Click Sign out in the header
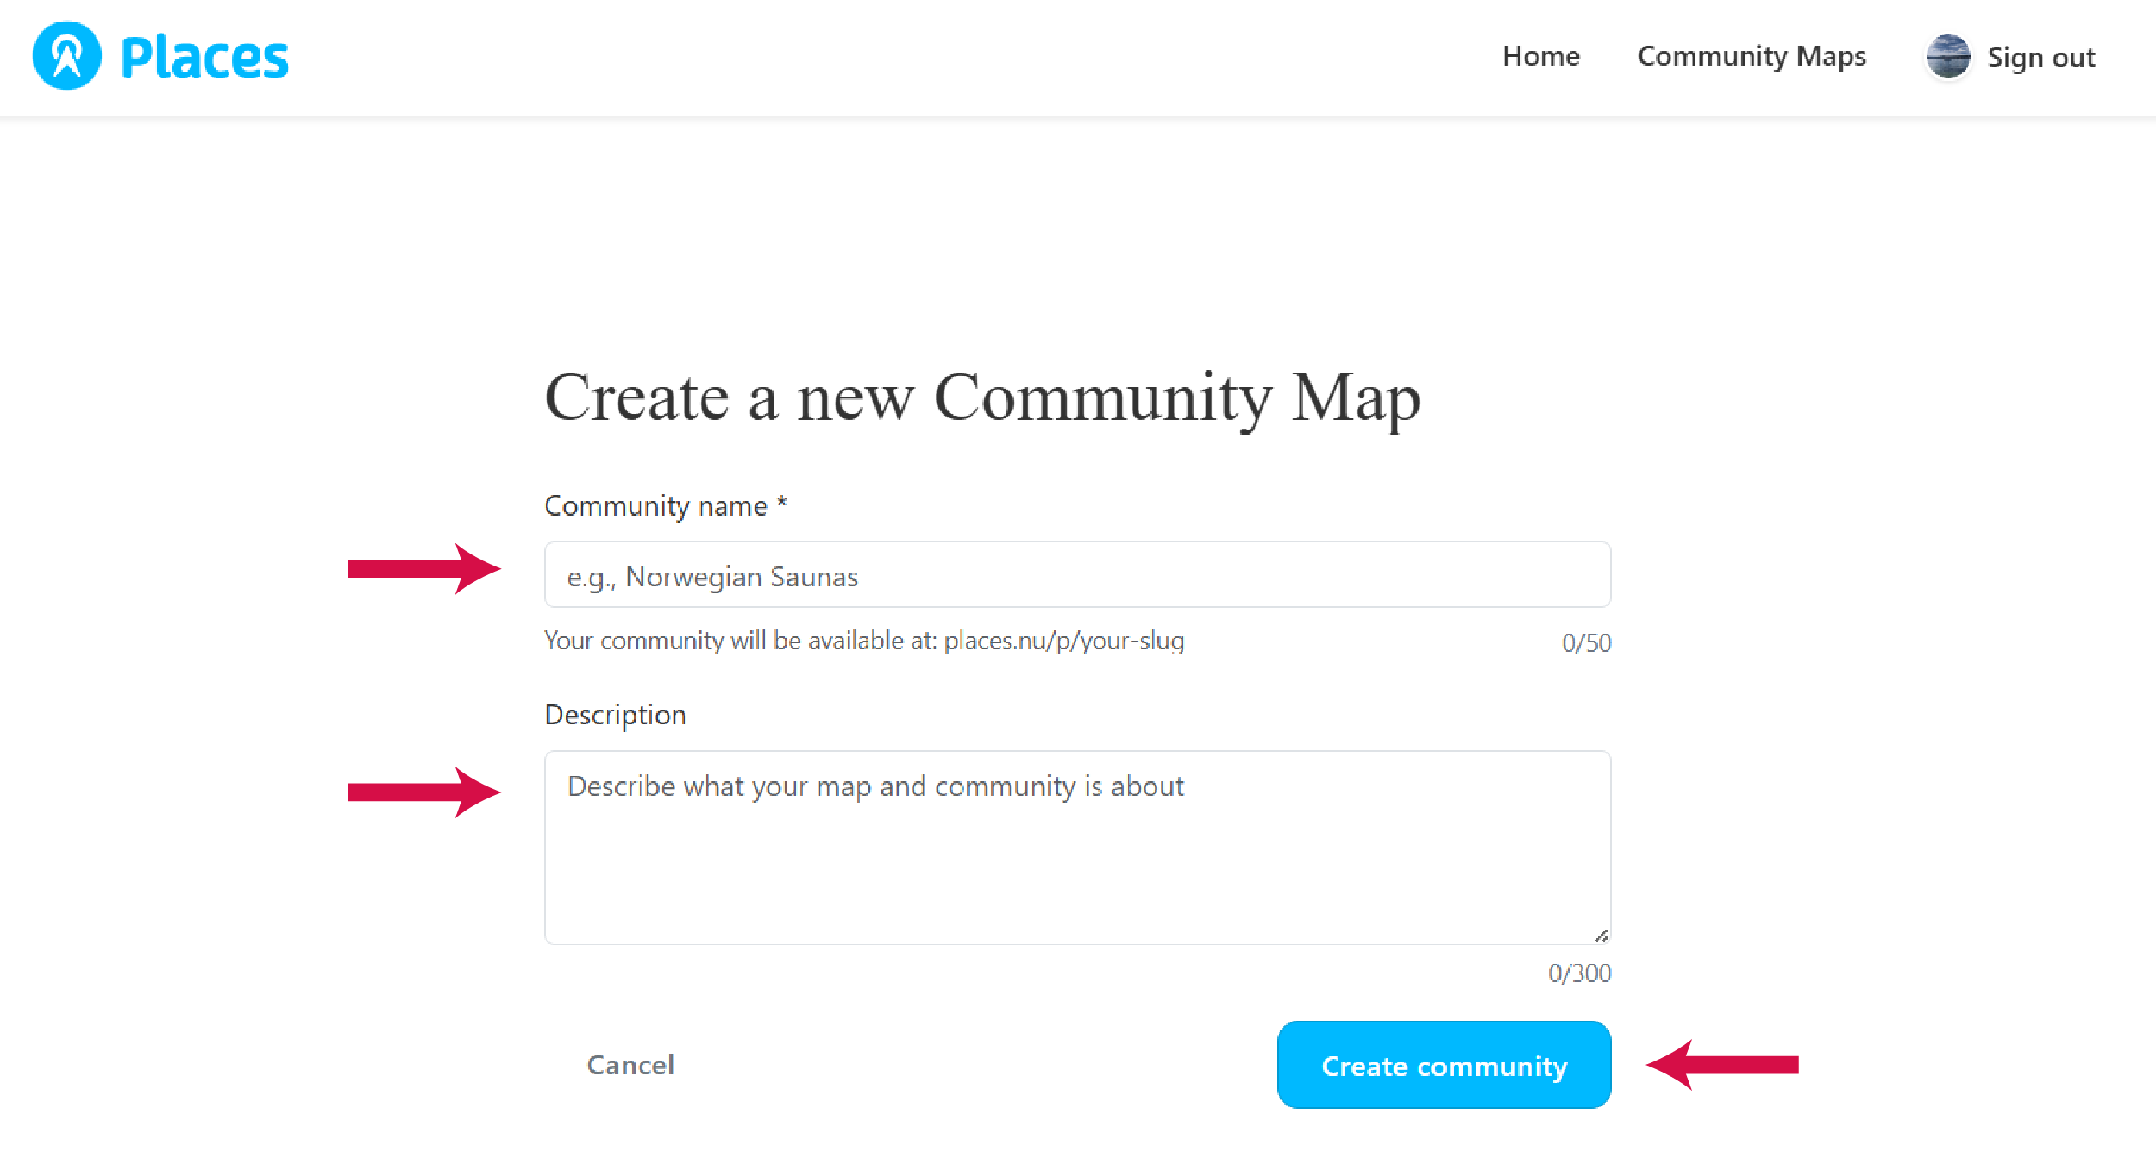Viewport: 2156px width, 1158px height. click(2041, 55)
